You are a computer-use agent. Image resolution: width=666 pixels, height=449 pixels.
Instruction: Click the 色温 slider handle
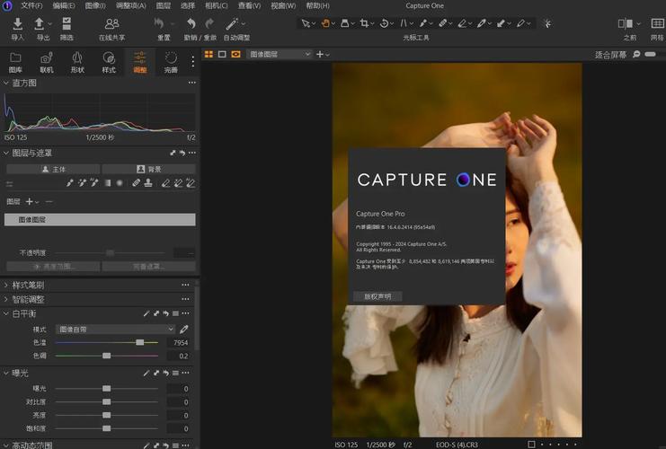coord(139,342)
